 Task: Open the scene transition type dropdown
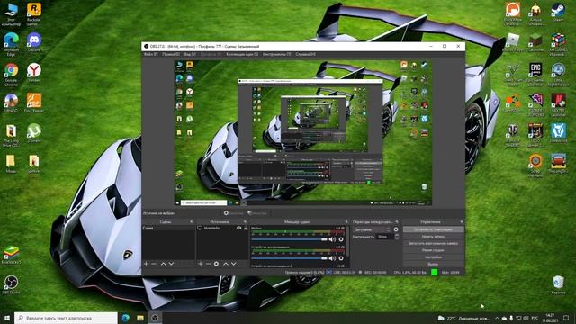coord(372,229)
